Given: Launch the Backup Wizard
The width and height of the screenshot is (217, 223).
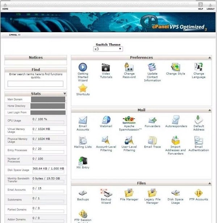Looking at the screenshot, I should pyautogui.click(x=106, y=193).
